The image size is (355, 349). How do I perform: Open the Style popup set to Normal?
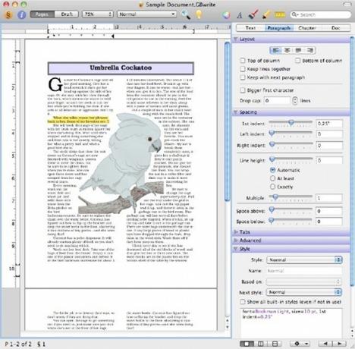click(x=304, y=259)
